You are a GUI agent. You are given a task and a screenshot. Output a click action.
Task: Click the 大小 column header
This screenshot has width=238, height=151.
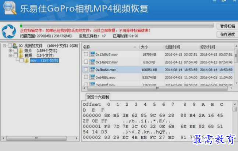coord(152,47)
